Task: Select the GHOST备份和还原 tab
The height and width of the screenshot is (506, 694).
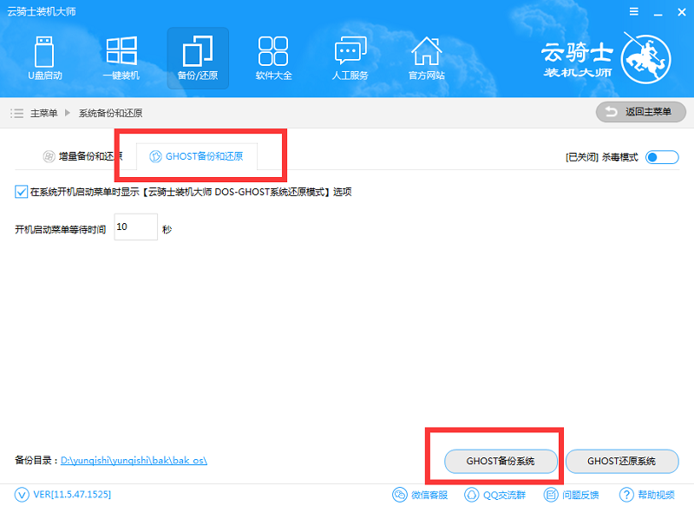Action: (197, 156)
